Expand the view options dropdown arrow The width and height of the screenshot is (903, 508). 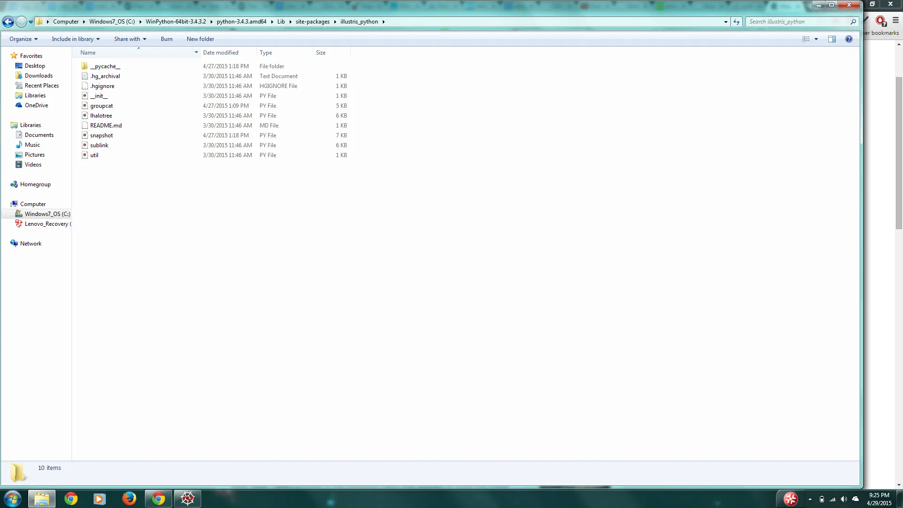(x=816, y=39)
